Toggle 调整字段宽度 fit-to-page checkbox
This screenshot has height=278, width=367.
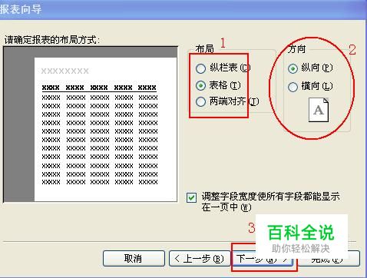191,197
